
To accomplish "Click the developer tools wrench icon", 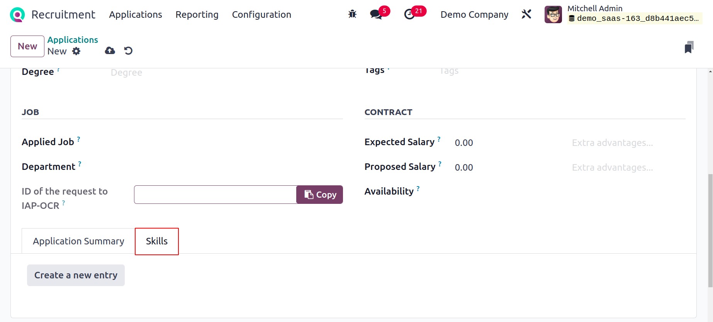I will 526,14.
